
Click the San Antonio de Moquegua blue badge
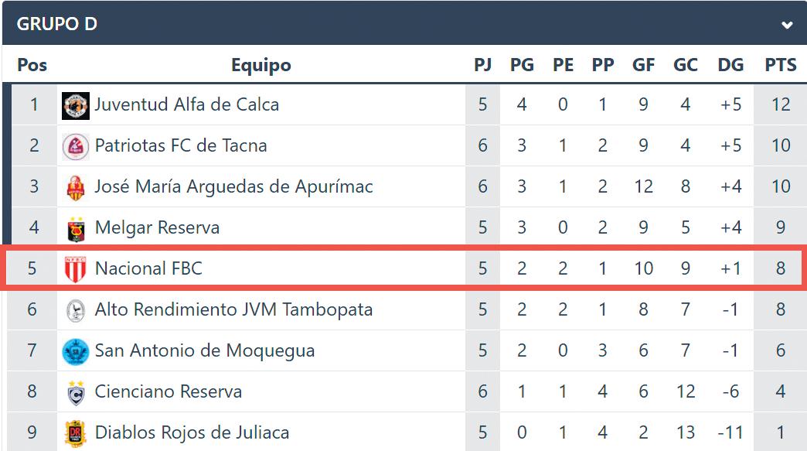(x=75, y=352)
